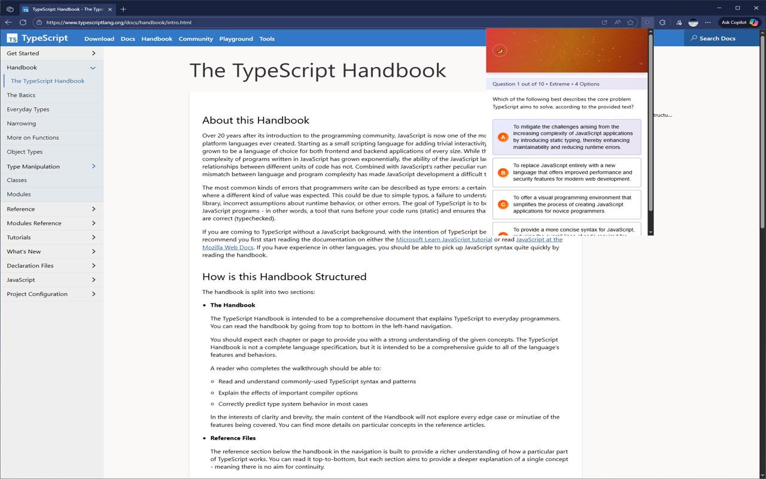
Task: Open Docs in the site navigation
Action: pos(128,39)
